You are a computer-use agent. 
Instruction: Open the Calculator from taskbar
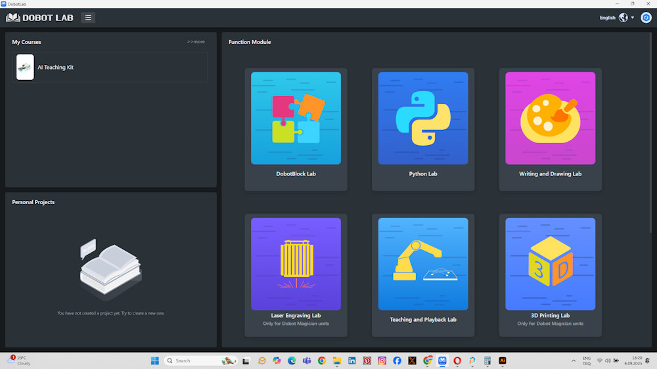487,360
